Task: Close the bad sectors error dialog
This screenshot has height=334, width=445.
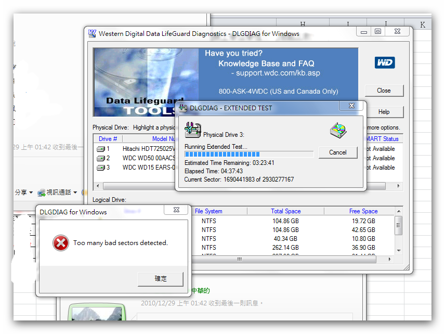Action: click(x=176, y=210)
